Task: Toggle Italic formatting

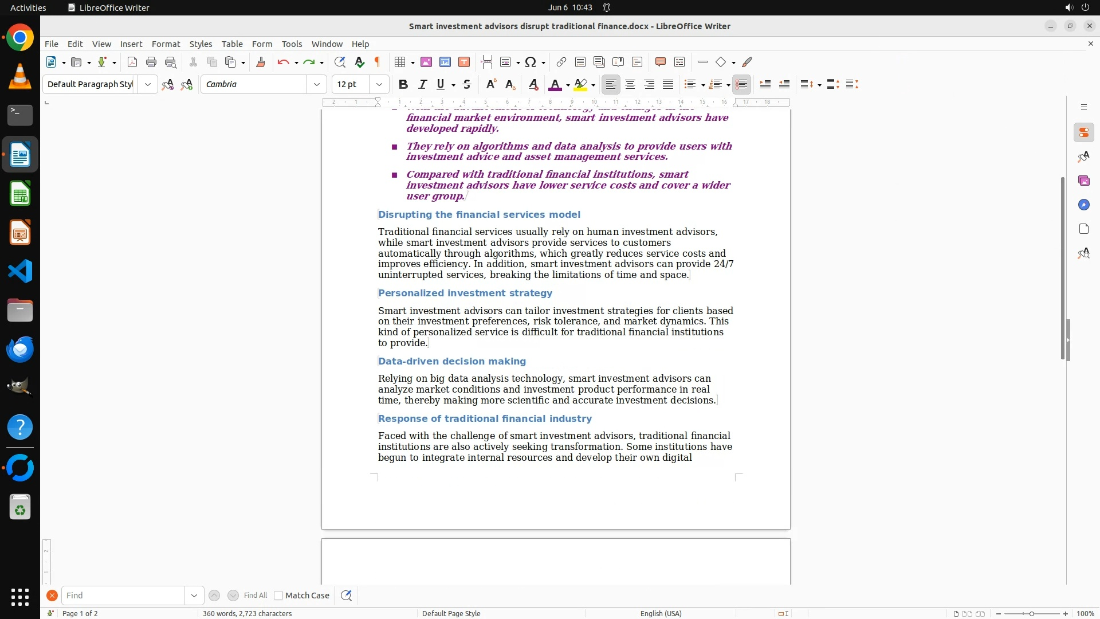Action: 423,84
